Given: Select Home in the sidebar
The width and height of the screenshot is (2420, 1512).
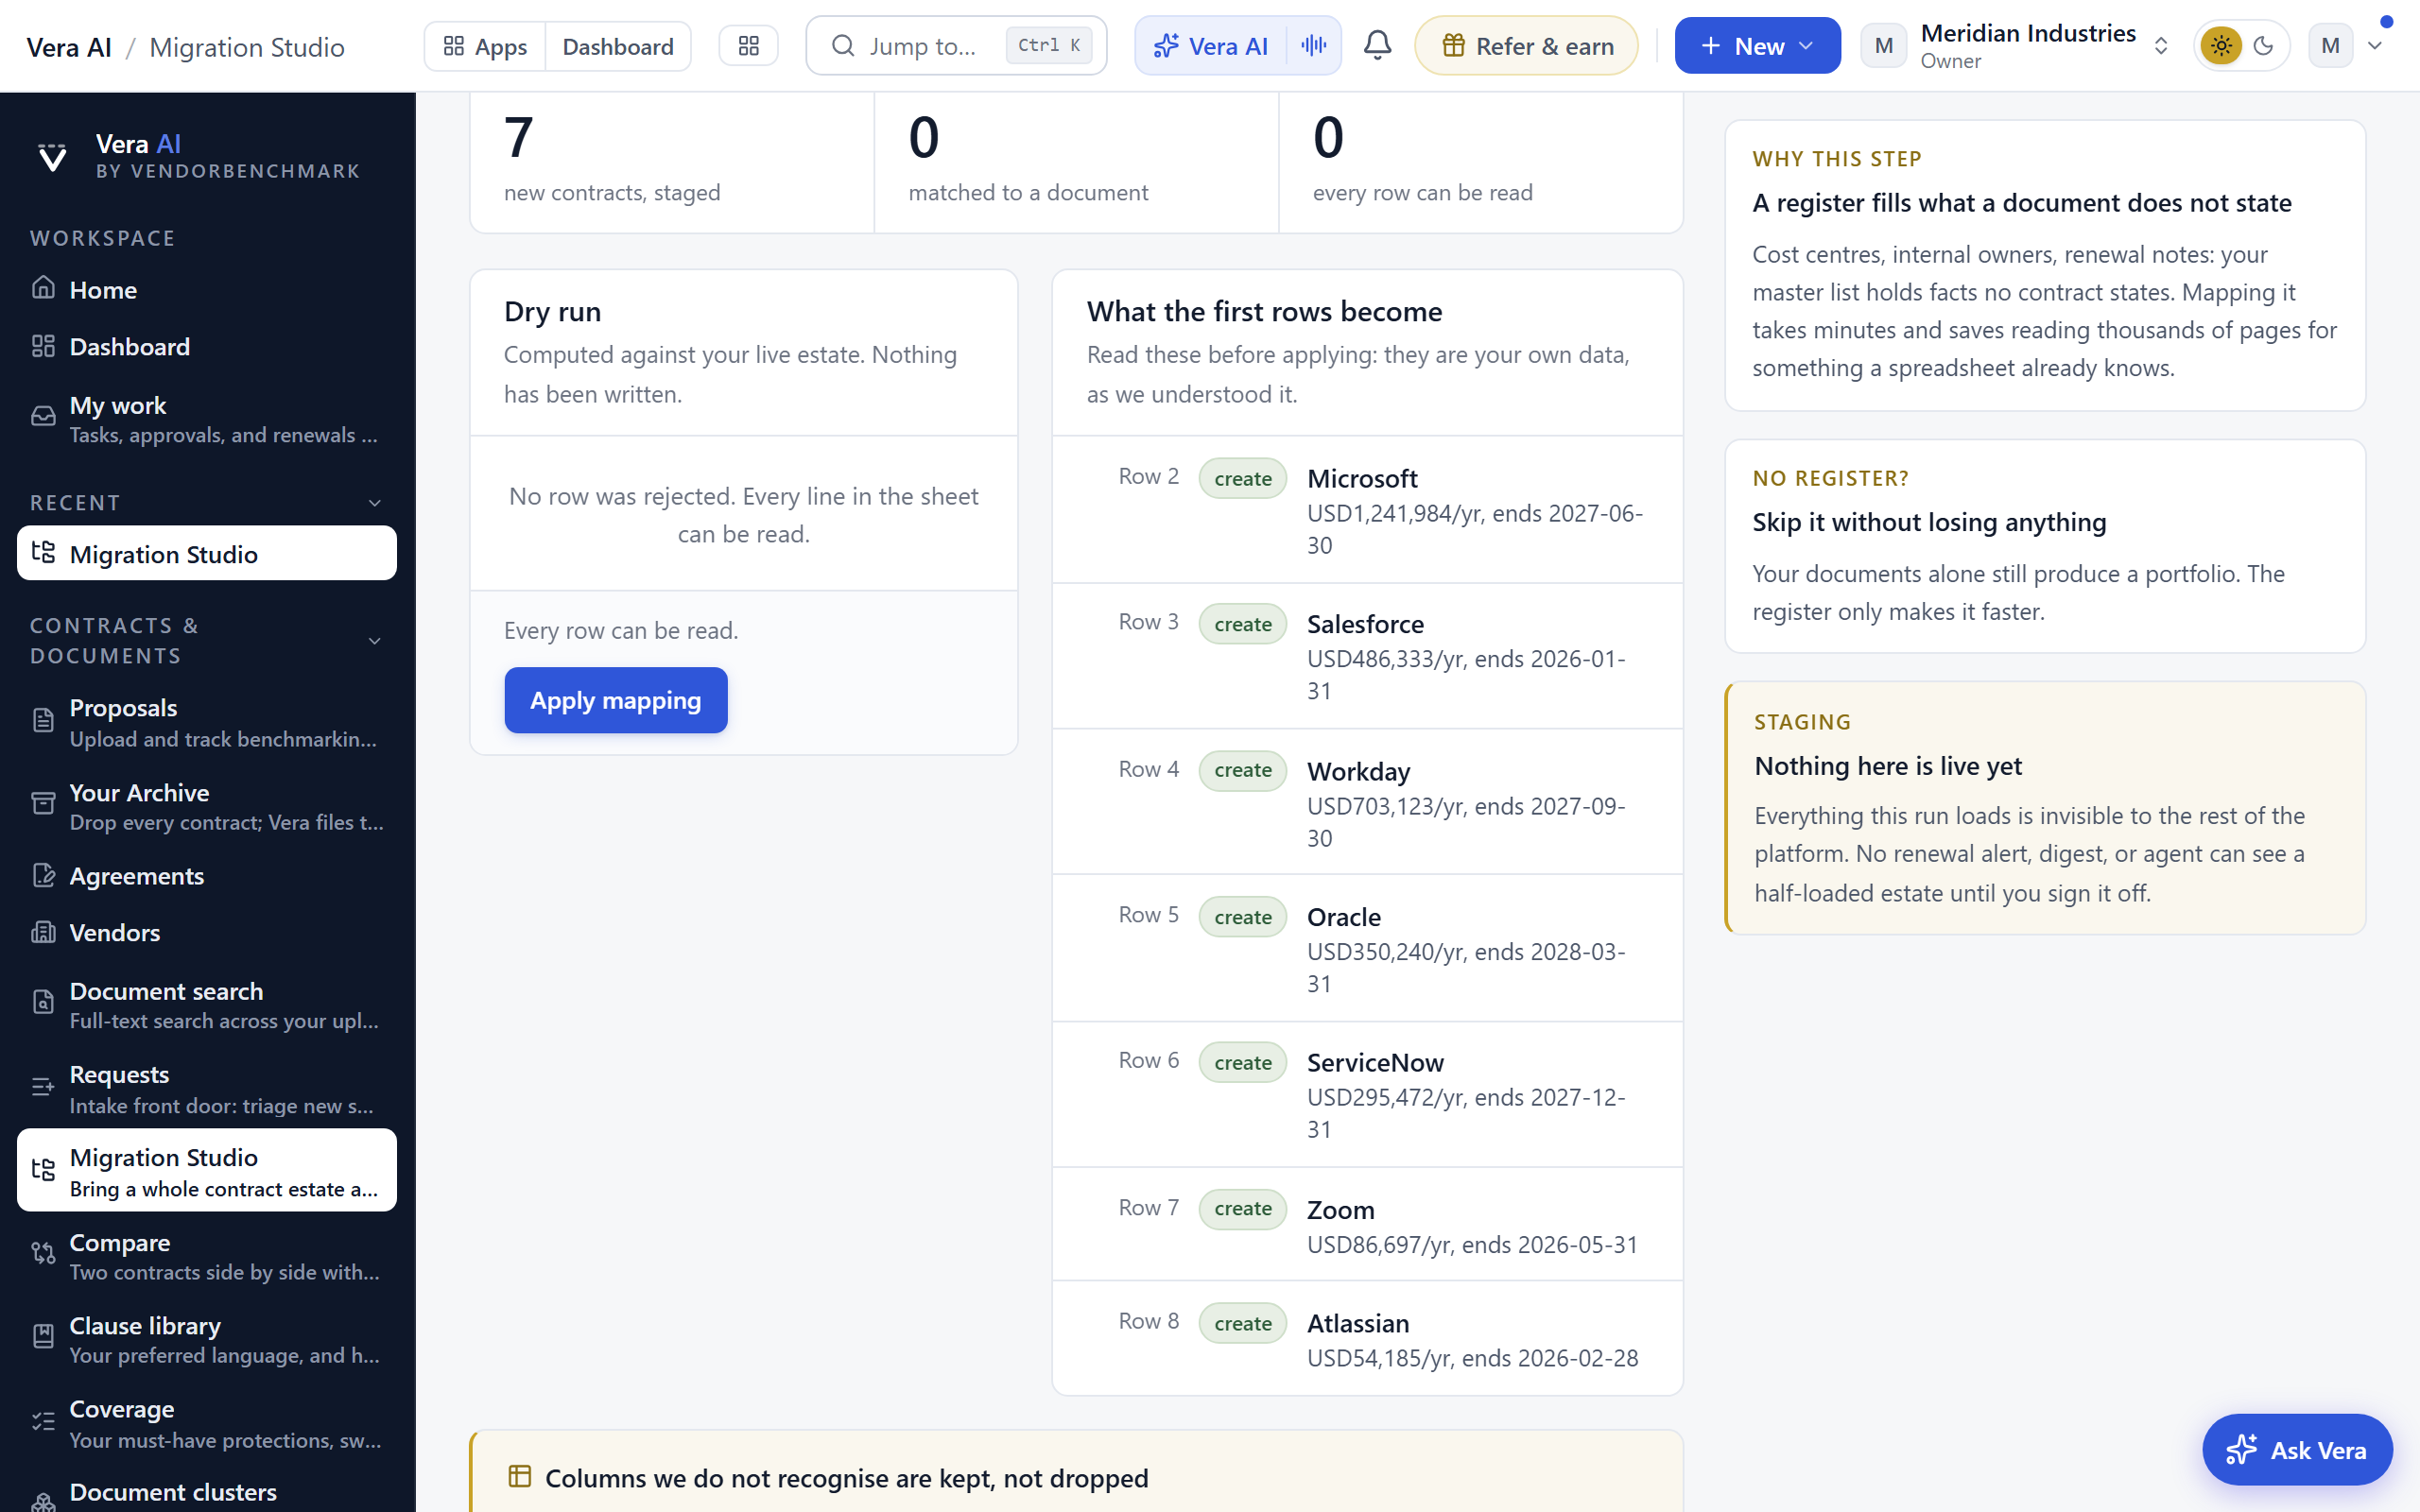Looking at the screenshot, I should [x=207, y=289].
